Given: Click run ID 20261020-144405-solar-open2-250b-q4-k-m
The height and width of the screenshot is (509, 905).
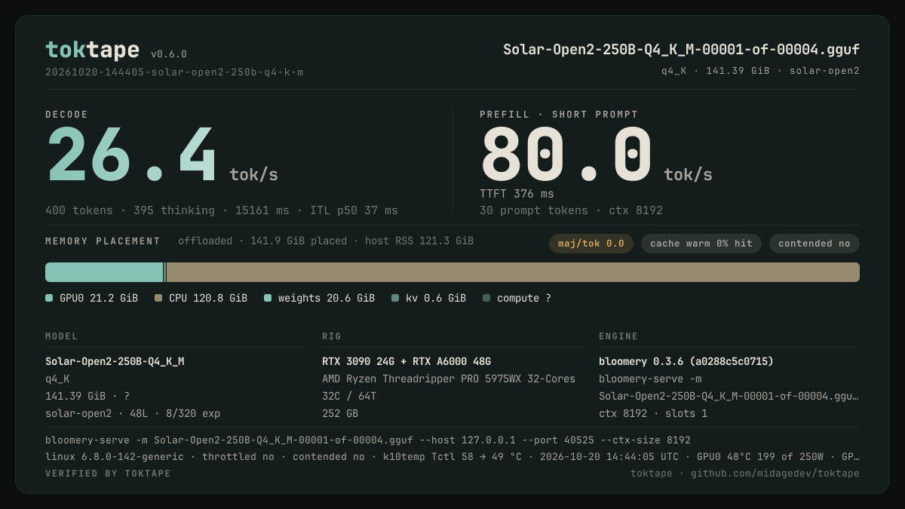Looking at the screenshot, I should tap(174, 72).
